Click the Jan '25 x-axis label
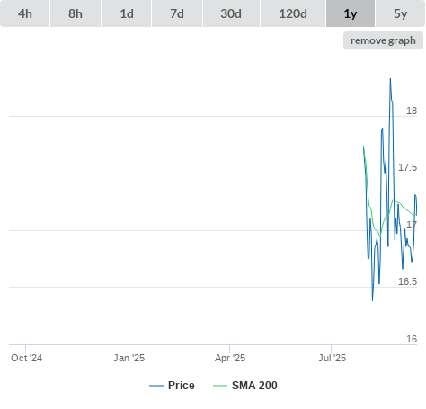Image resolution: width=426 pixels, height=409 pixels. [x=129, y=358]
